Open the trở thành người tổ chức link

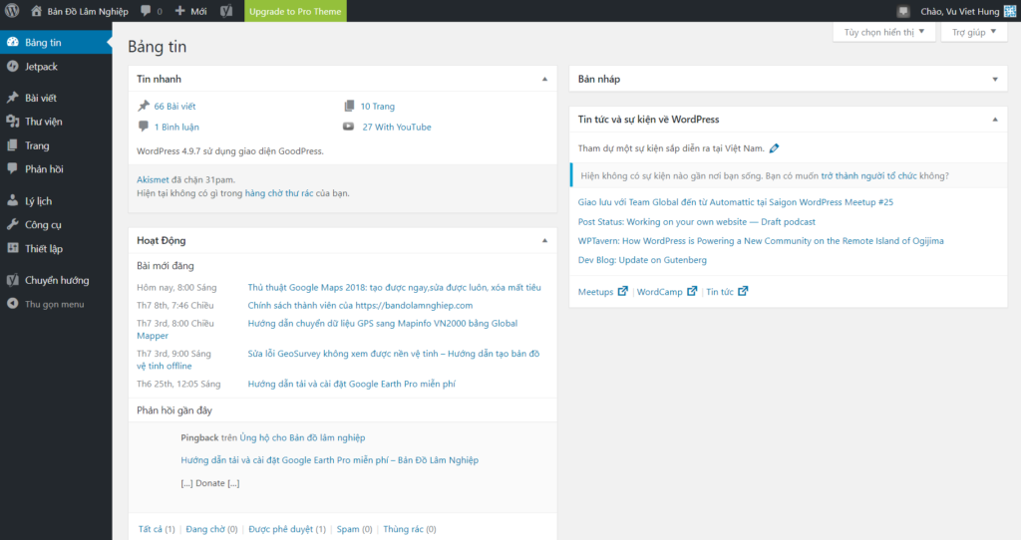[x=868, y=175]
